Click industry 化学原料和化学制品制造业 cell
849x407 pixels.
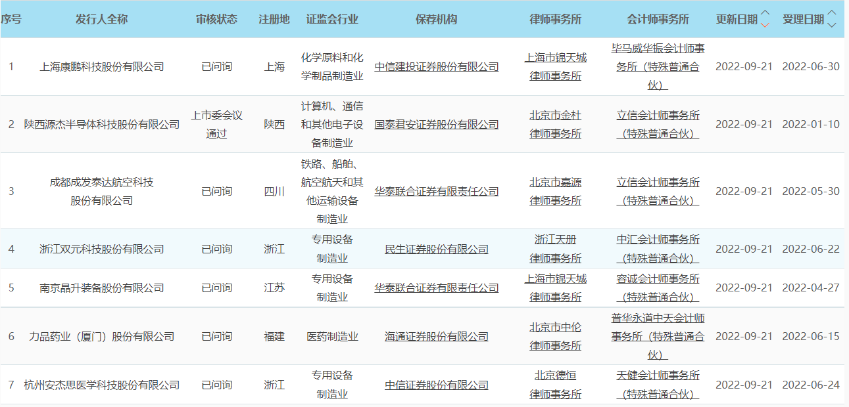[332, 67]
